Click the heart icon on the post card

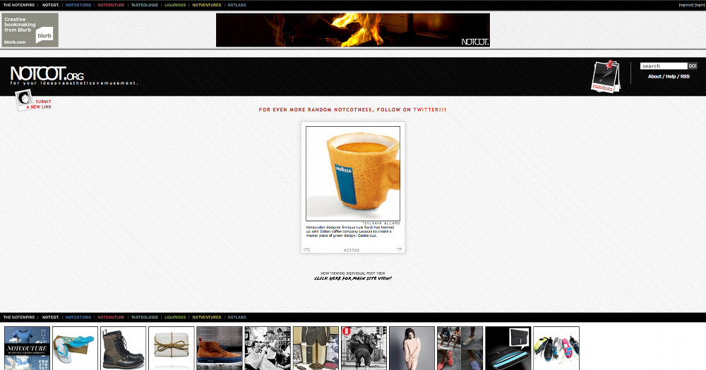click(x=400, y=249)
